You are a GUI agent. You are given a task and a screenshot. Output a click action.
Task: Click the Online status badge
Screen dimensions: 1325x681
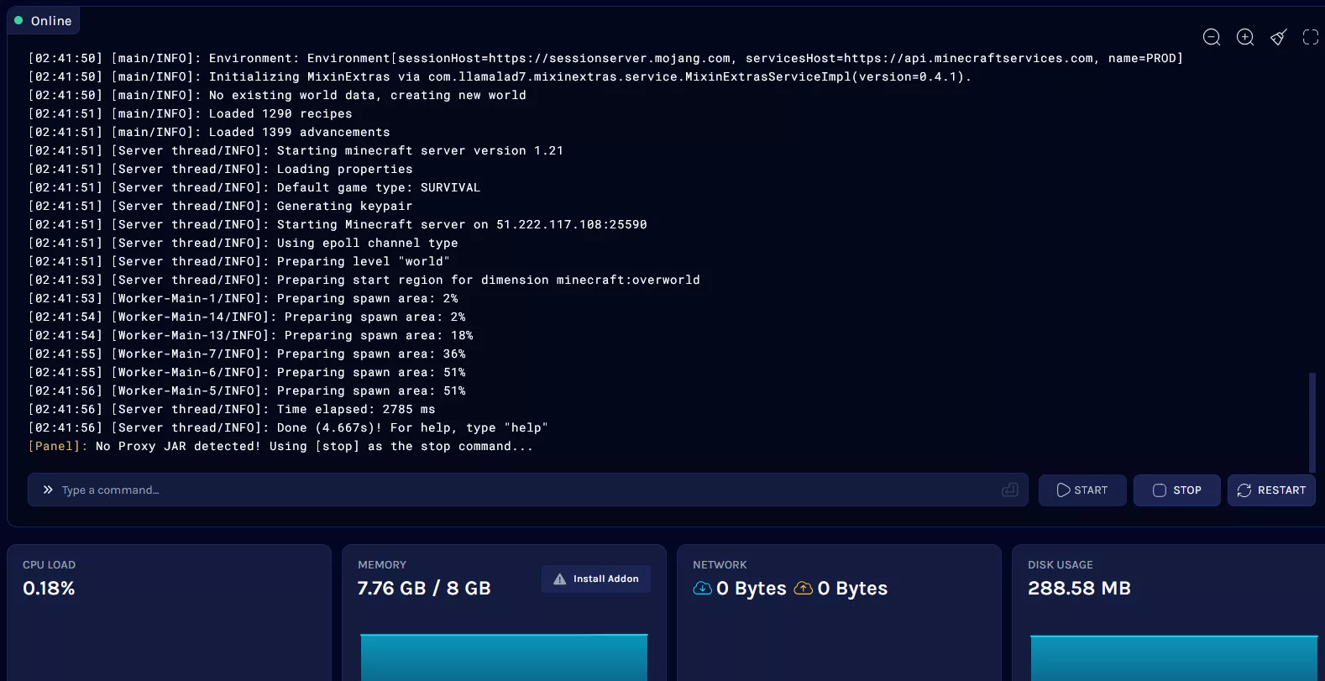pyautogui.click(x=44, y=21)
